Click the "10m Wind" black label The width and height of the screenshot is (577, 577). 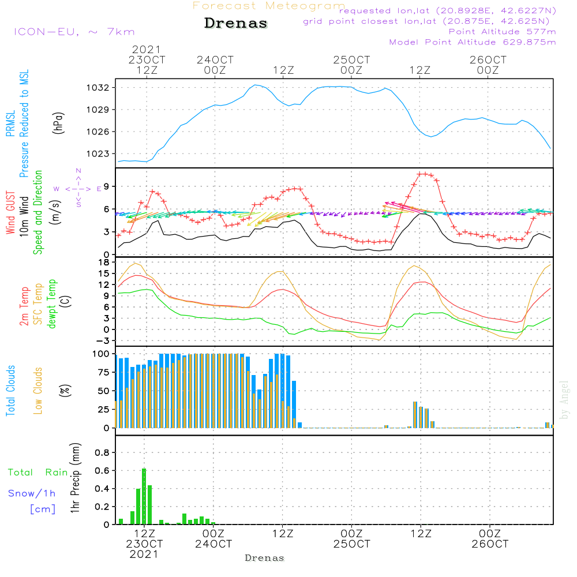pyautogui.click(x=24, y=216)
